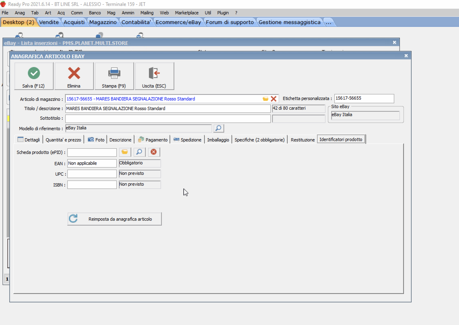Screen dimensions: 459x325
Task: Click the EAN Obbligatorio status box
Action: point(140,163)
